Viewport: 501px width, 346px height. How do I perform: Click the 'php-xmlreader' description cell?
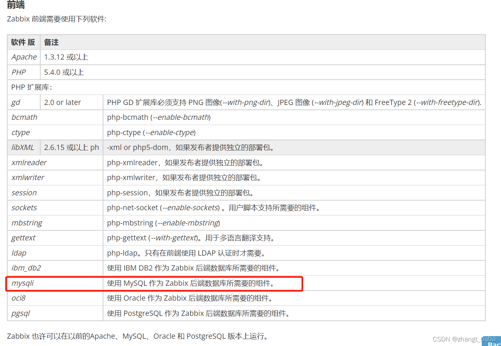[294, 163]
